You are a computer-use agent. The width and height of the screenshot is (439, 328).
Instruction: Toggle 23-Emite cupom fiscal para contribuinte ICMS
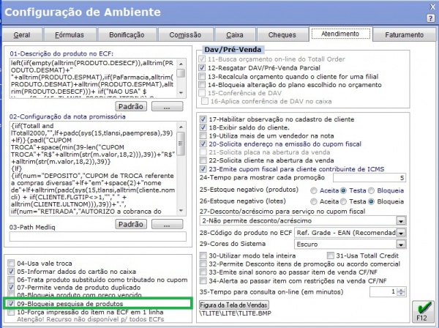tap(203, 169)
